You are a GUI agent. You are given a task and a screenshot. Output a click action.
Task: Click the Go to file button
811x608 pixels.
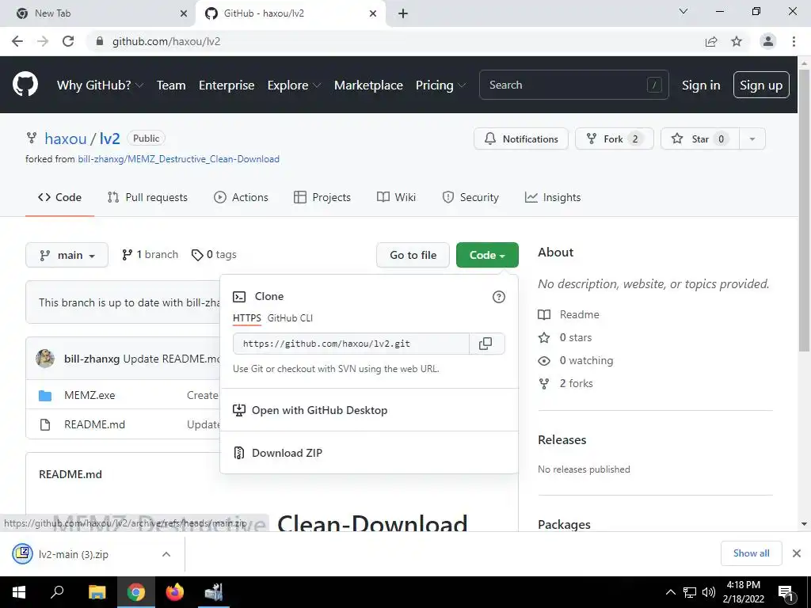coord(413,255)
